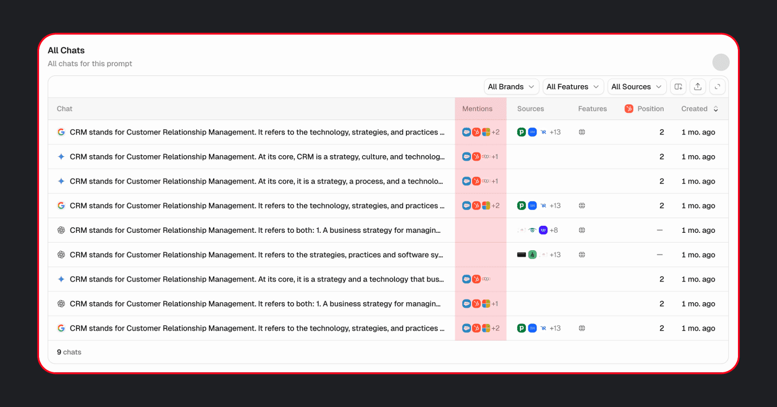Click HubSpot mention icon in 'strategy, culture' row
777x407 pixels.
tap(476, 157)
